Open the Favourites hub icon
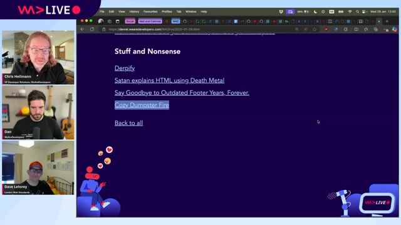Image resolution: width=401 pixels, height=225 pixels. (x=366, y=29)
